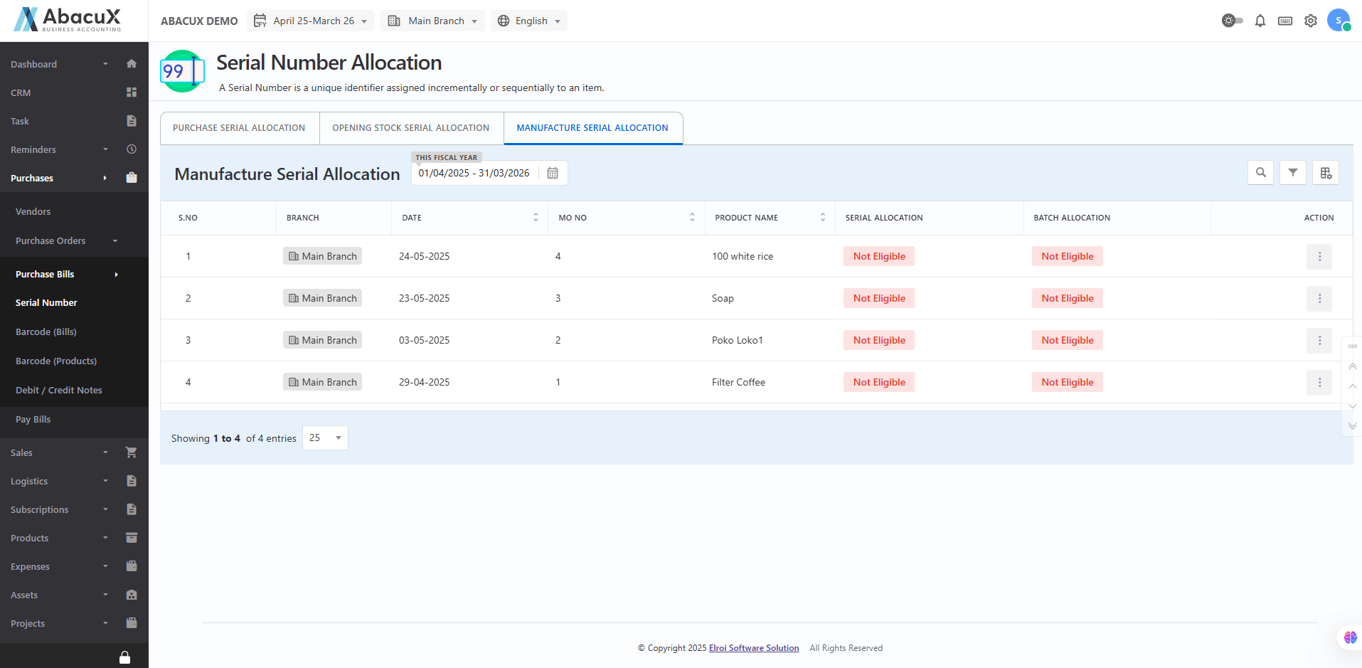The height and width of the screenshot is (668, 1362).
Task: Expand the Main Branch selector dropdown
Action: coord(432,21)
